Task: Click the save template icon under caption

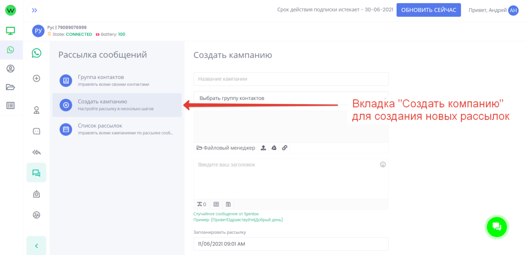Action: click(228, 204)
